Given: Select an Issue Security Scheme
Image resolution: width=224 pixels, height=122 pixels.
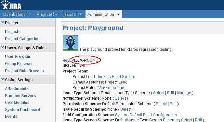Looking at the screenshot, I should click(126, 109).
